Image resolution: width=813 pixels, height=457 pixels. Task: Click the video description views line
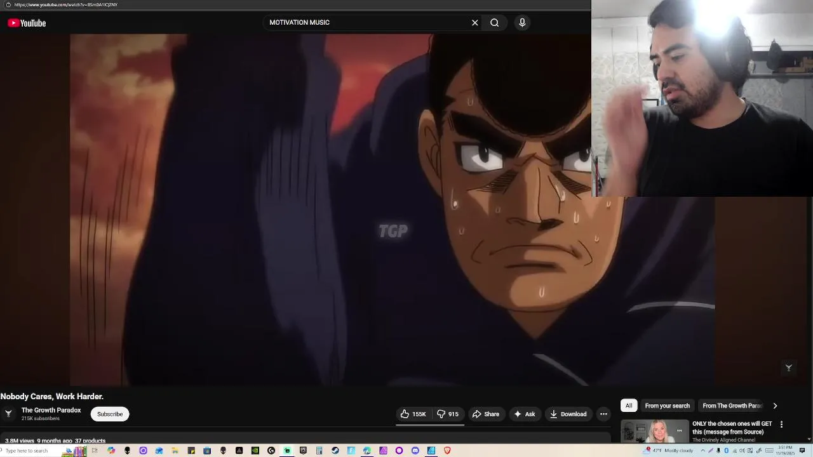[55, 440]
